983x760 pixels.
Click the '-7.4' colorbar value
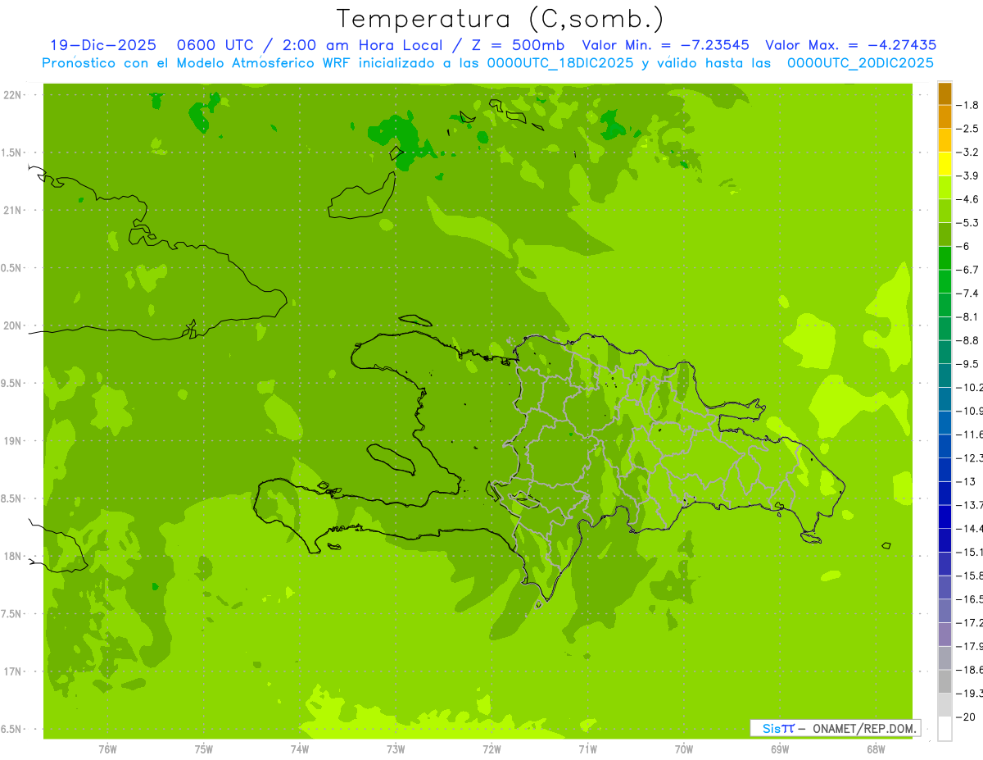tap(969, 294)
